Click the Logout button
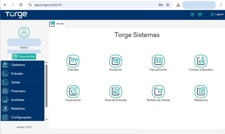This screenshot has width=225, height=134. tap(217, 14)
